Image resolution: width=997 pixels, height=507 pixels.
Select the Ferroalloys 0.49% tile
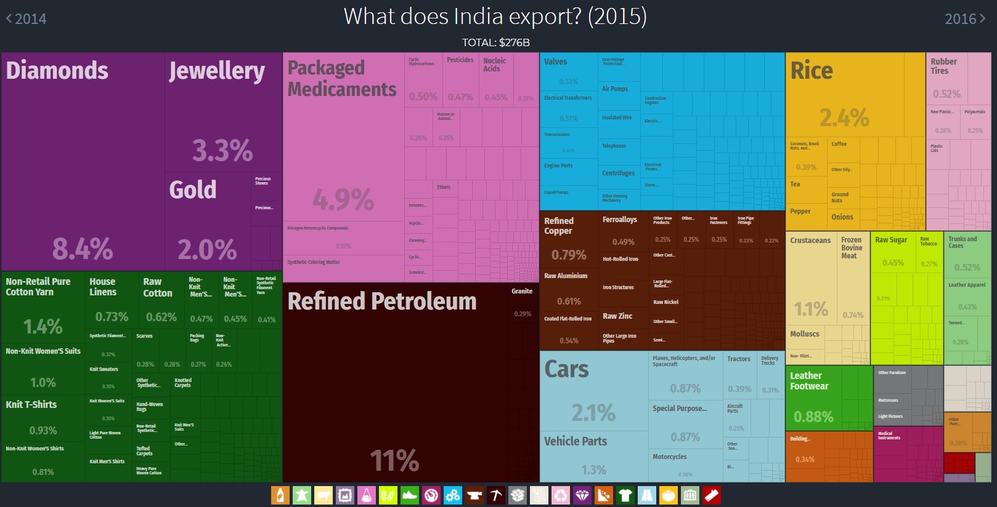coord(624,231)
